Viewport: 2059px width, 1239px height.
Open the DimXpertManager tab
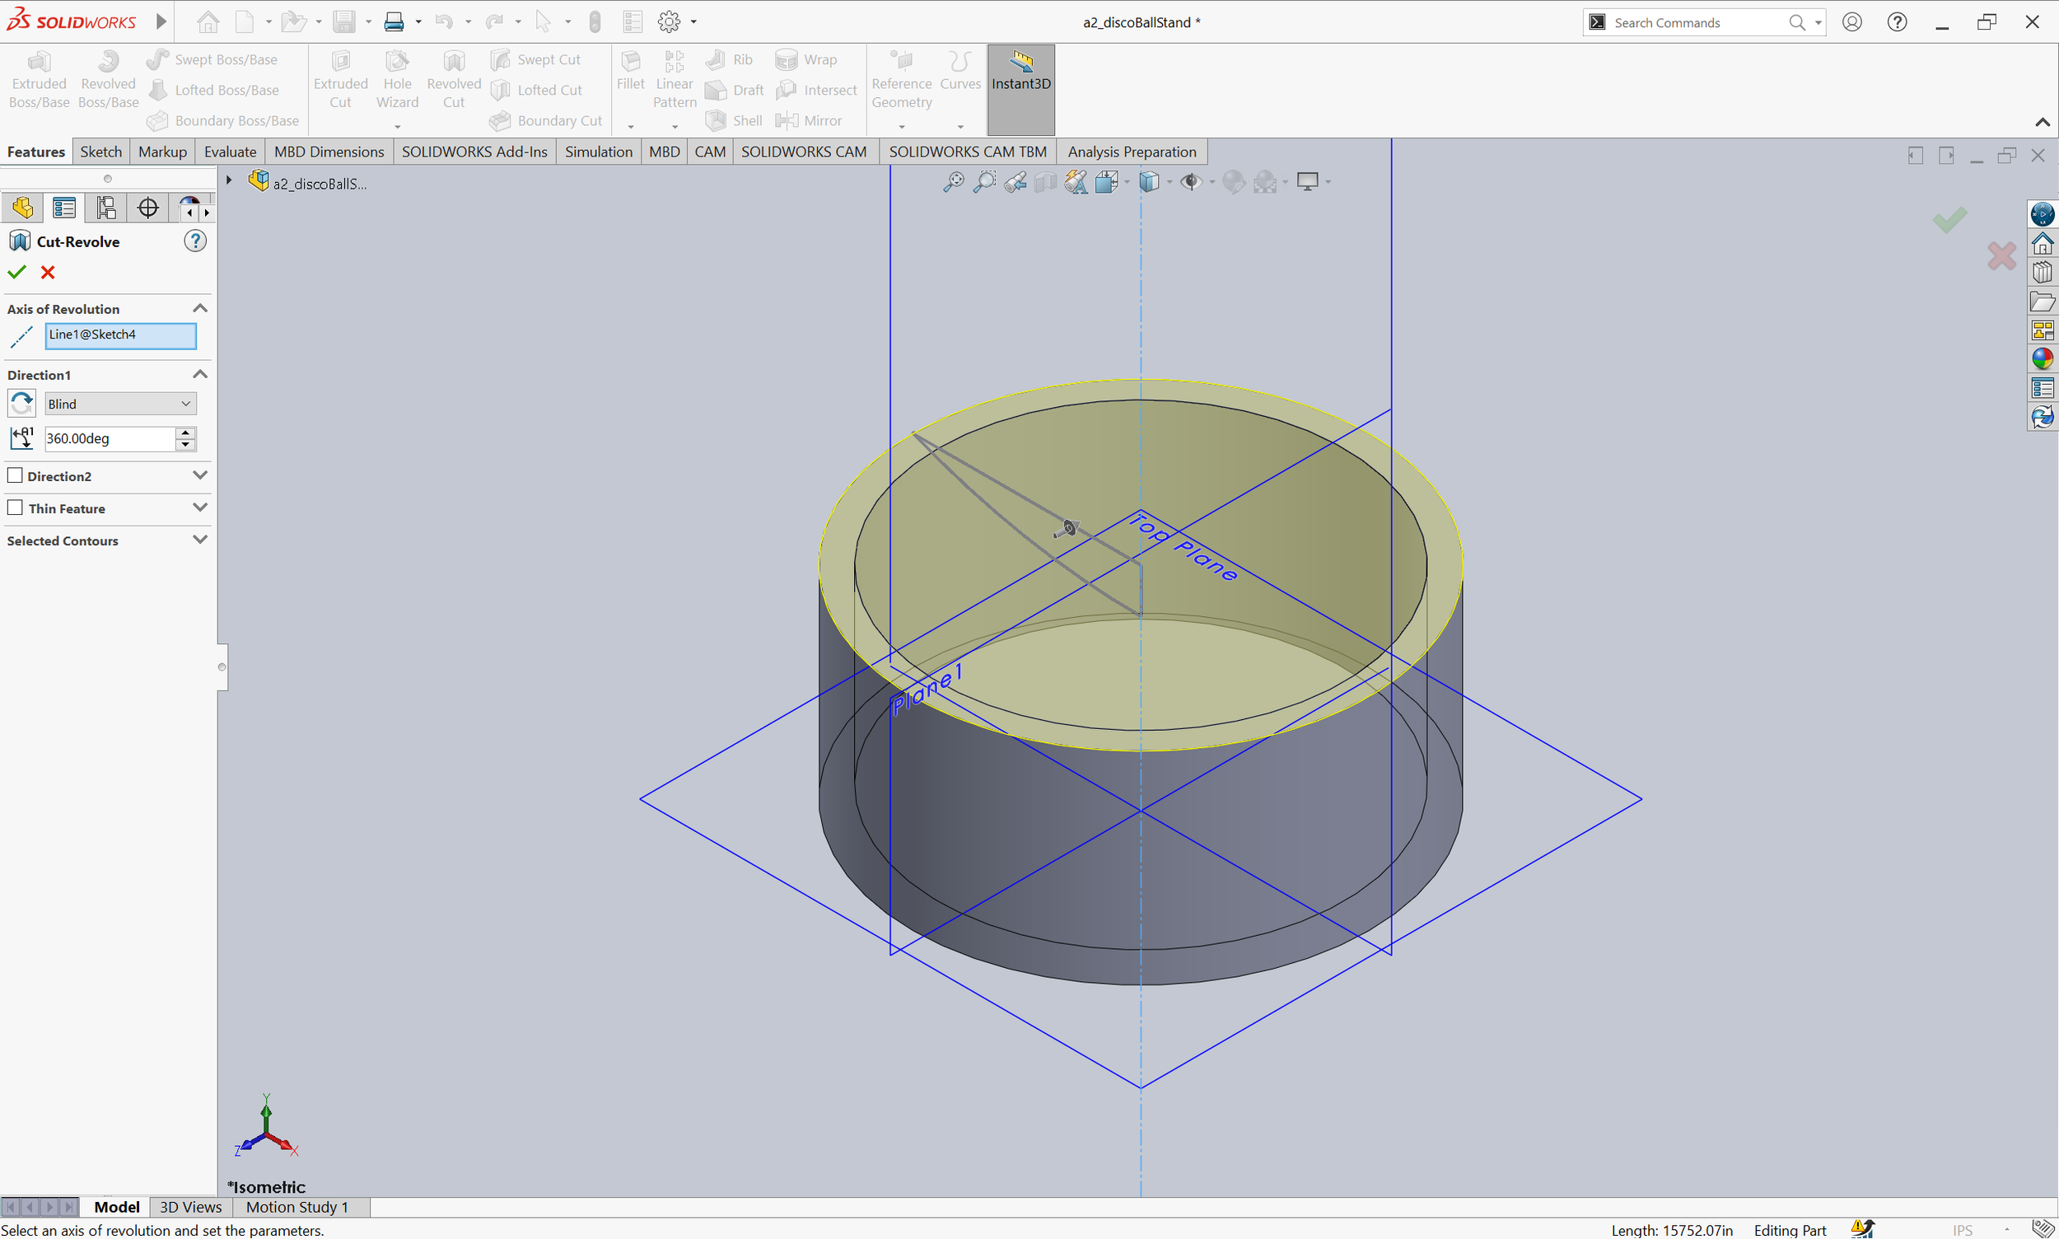(147, 207)
